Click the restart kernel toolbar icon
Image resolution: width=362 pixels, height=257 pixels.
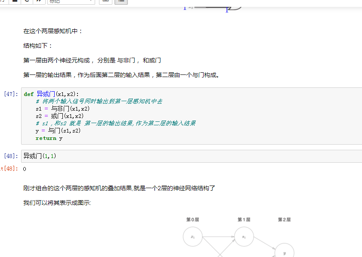[x=27, y=1]
